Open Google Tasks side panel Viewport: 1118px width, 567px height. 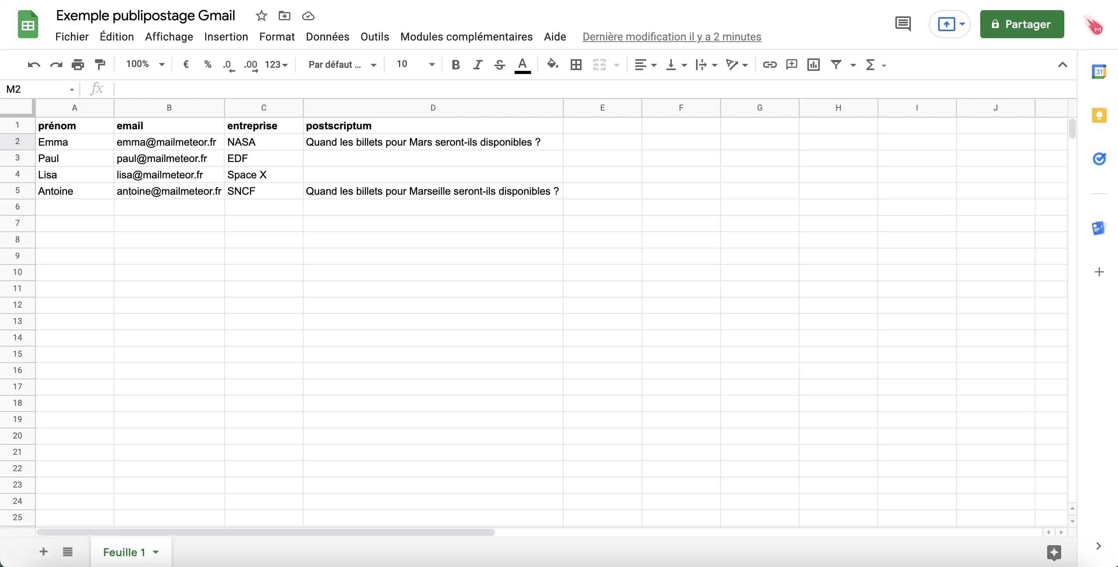click(x=1099, y=159)
